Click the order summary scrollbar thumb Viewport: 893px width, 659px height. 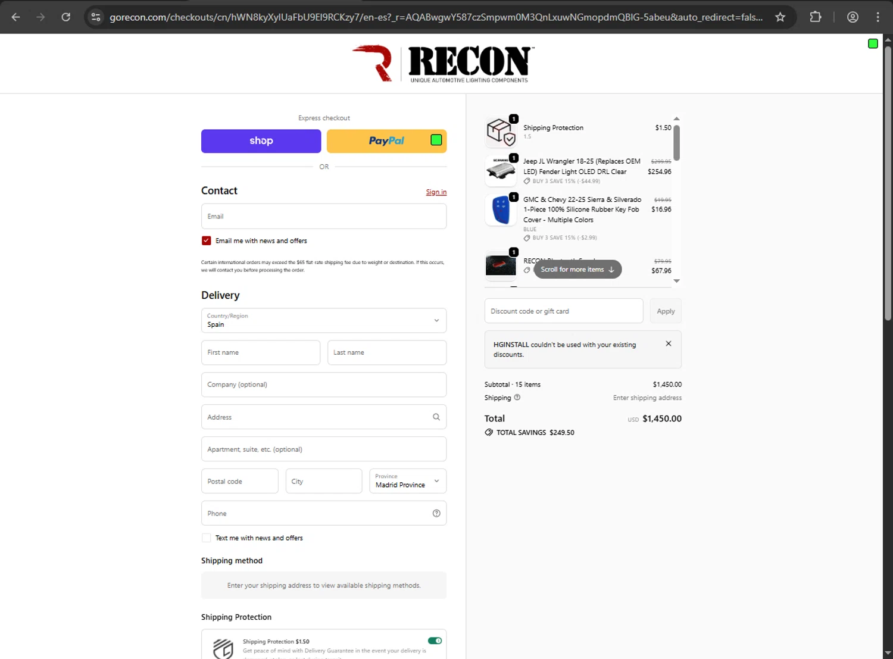point(676,143)
